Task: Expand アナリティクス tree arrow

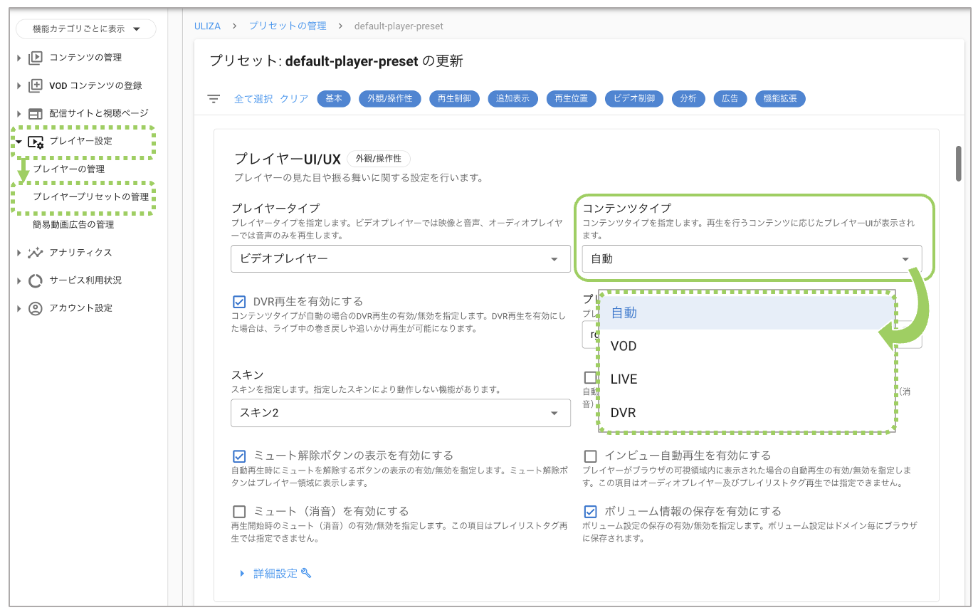Action: (19, 253)
